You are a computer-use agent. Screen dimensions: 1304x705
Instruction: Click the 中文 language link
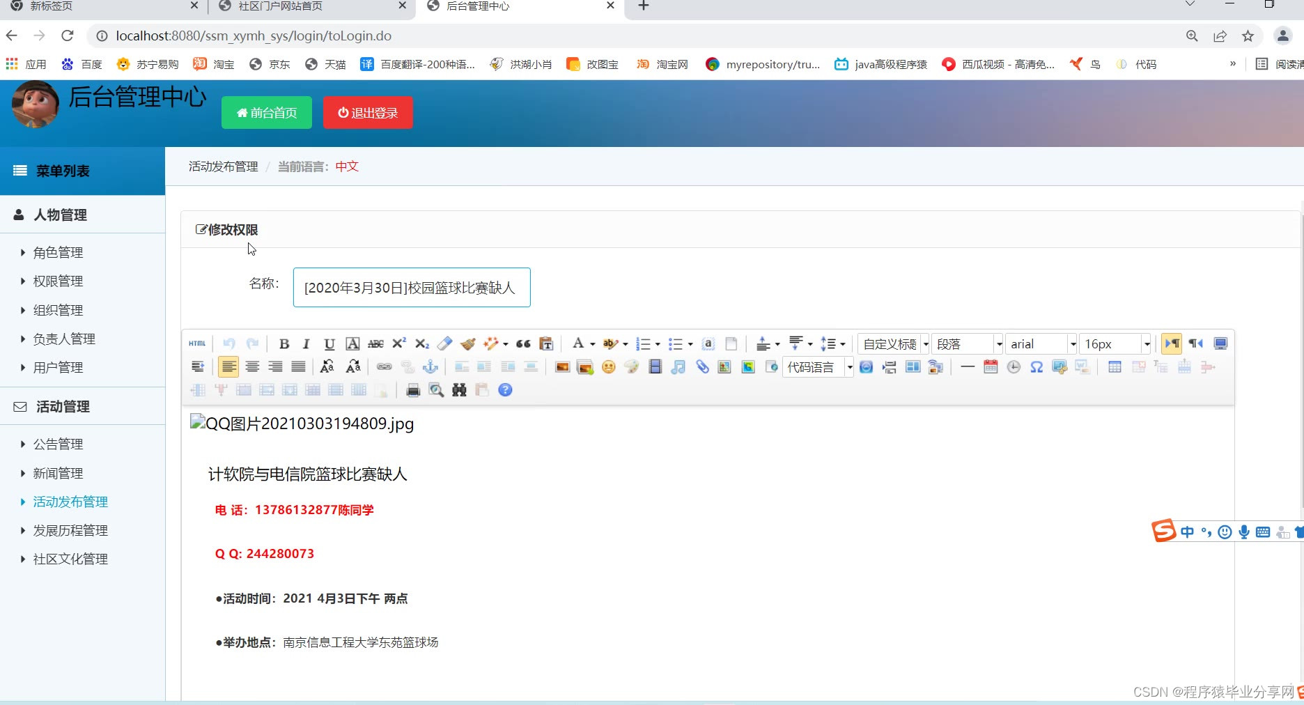tap(347, 166)
